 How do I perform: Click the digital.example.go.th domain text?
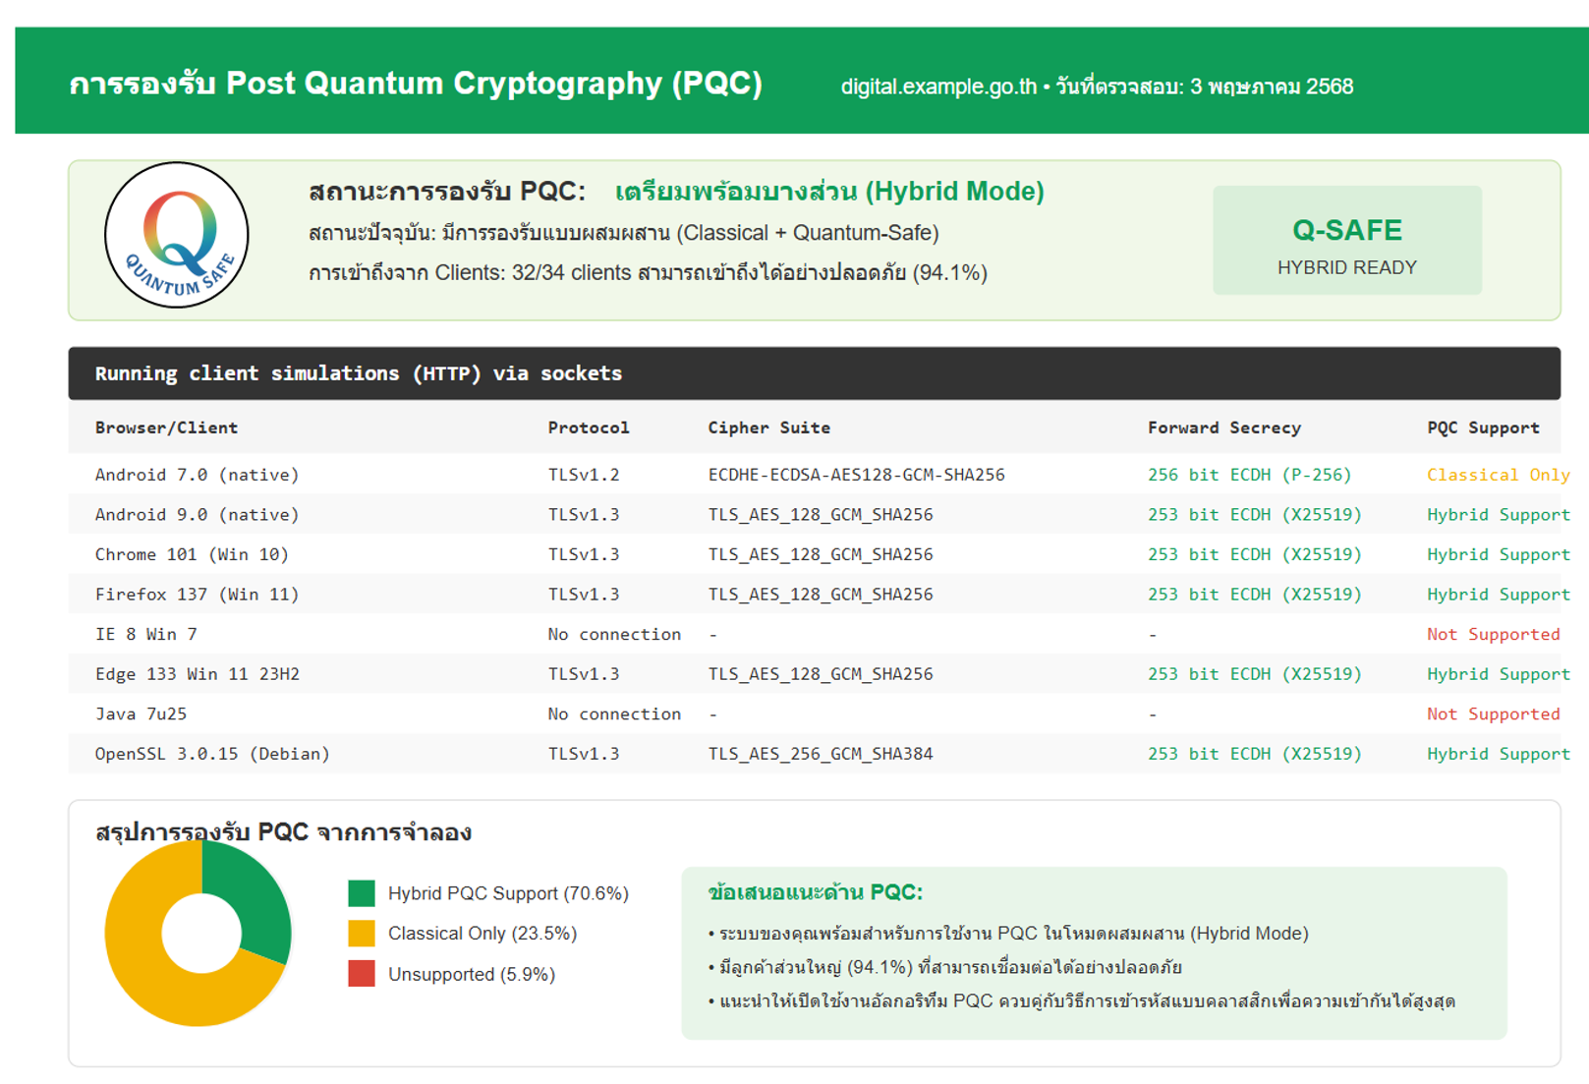(938, 86)
